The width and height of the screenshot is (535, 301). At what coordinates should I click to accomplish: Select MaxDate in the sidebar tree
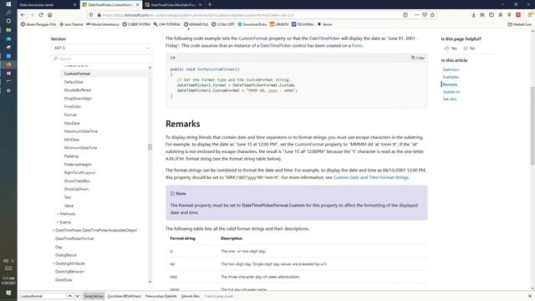[72, 123]
